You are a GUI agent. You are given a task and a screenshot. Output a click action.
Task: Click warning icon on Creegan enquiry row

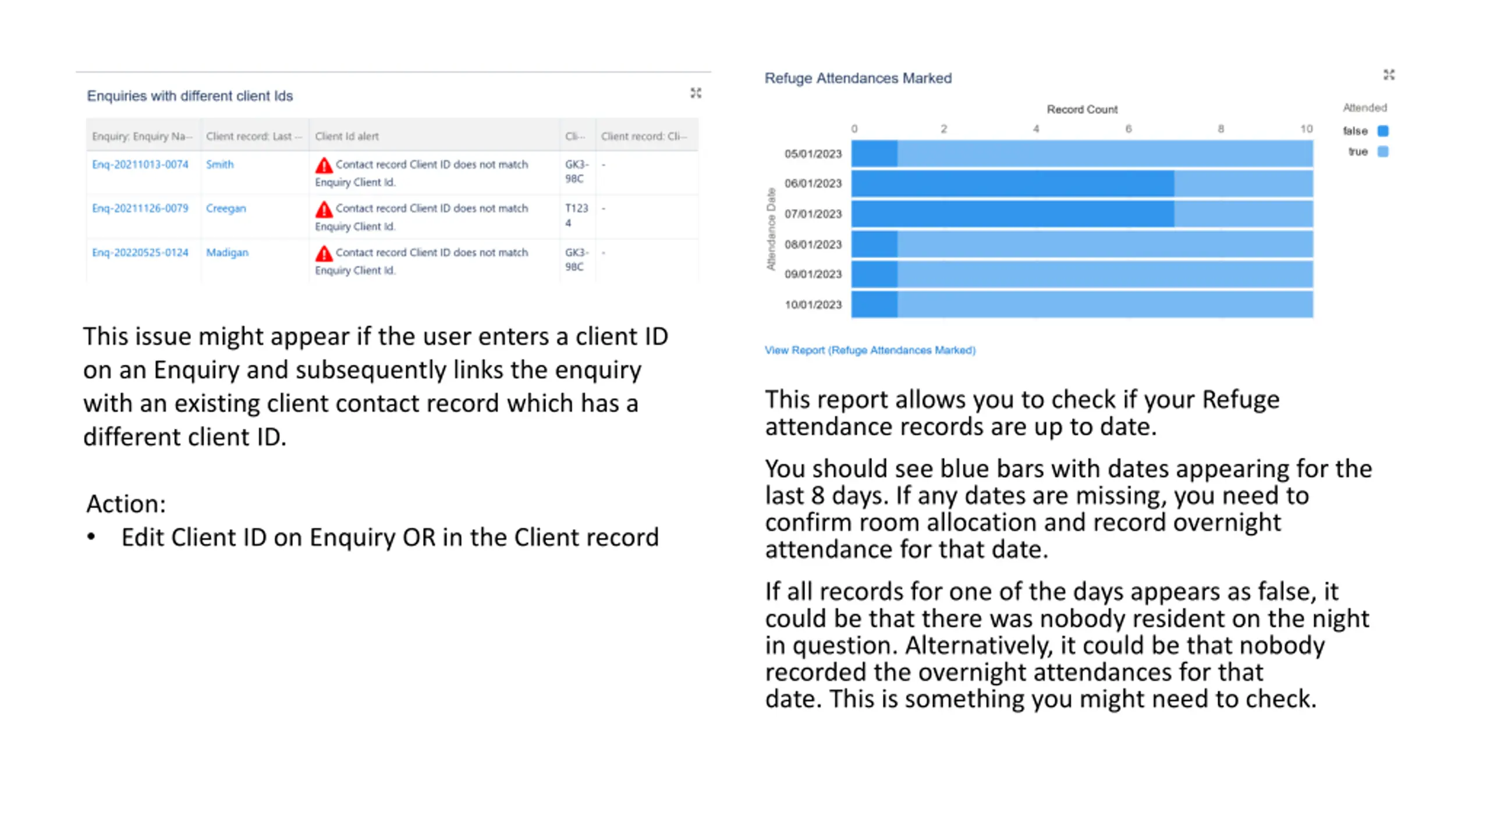click(x=324, y=209)
